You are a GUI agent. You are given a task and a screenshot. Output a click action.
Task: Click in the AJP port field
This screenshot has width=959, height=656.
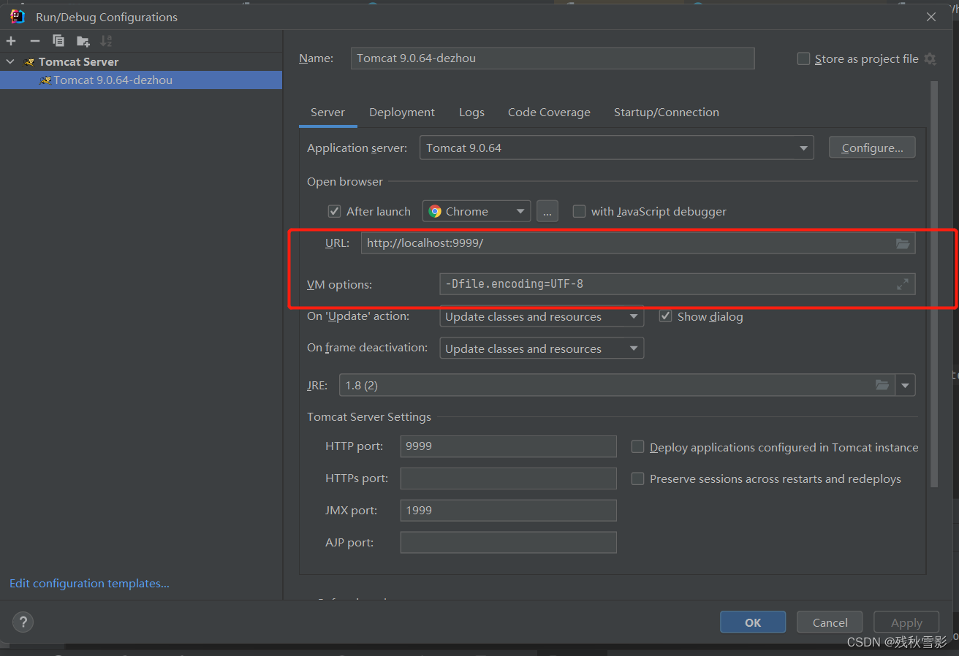click(x=508, y=542)
